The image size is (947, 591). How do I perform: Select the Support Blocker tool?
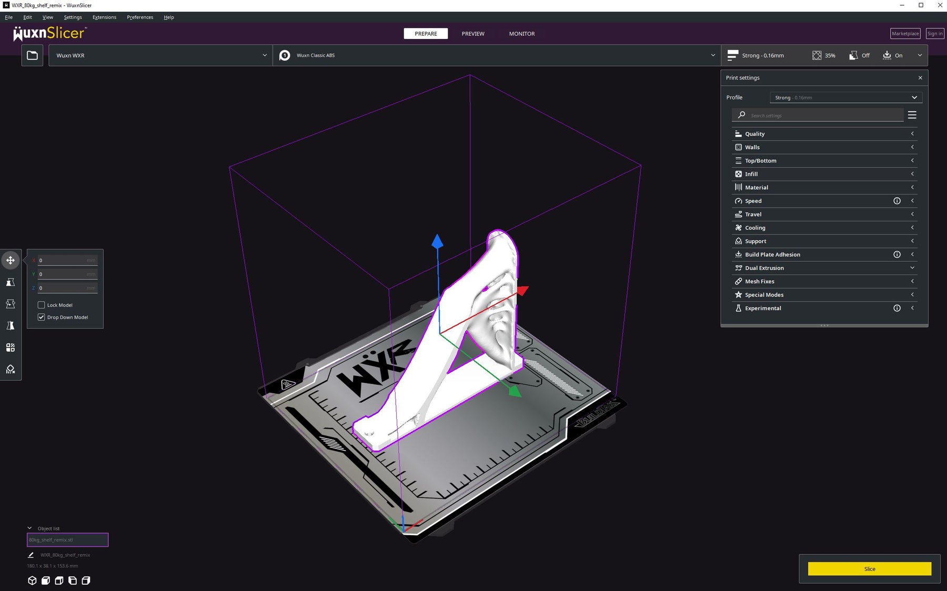pyautogui.click(x=11, y=369)
